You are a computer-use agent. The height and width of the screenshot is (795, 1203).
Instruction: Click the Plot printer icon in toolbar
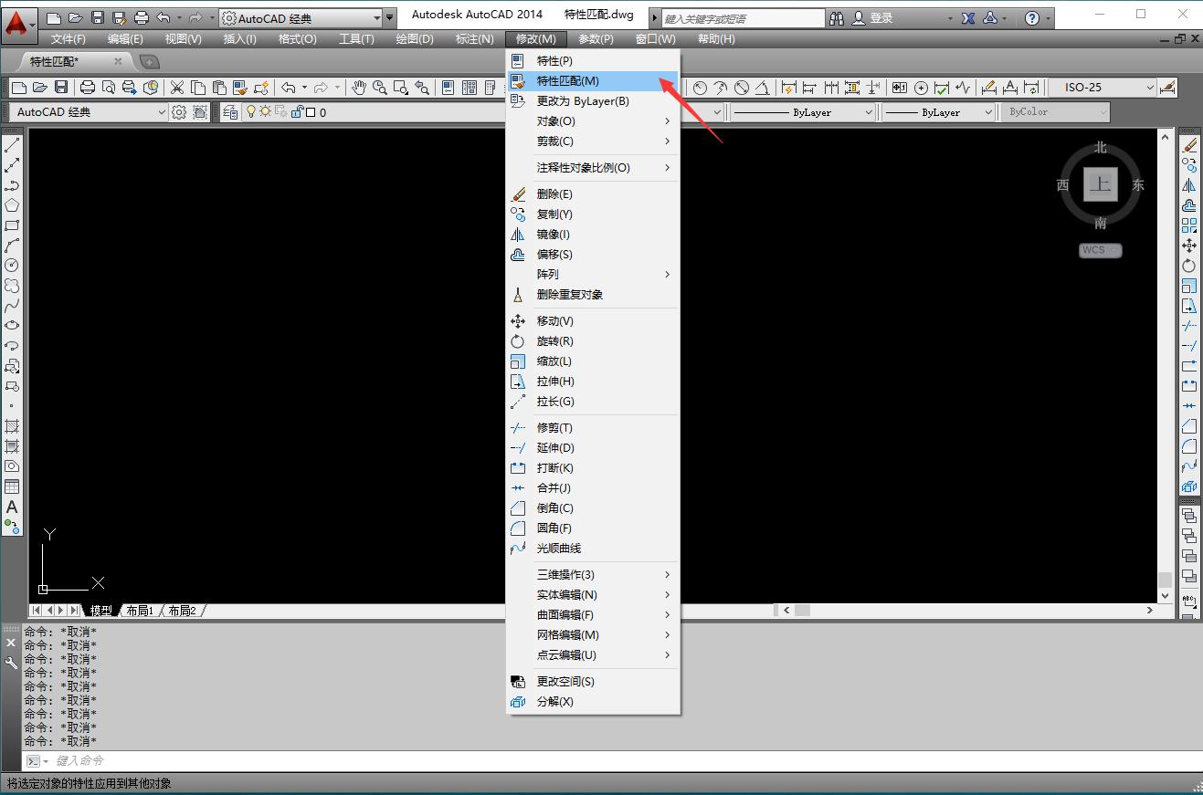(x=87, y=88)
